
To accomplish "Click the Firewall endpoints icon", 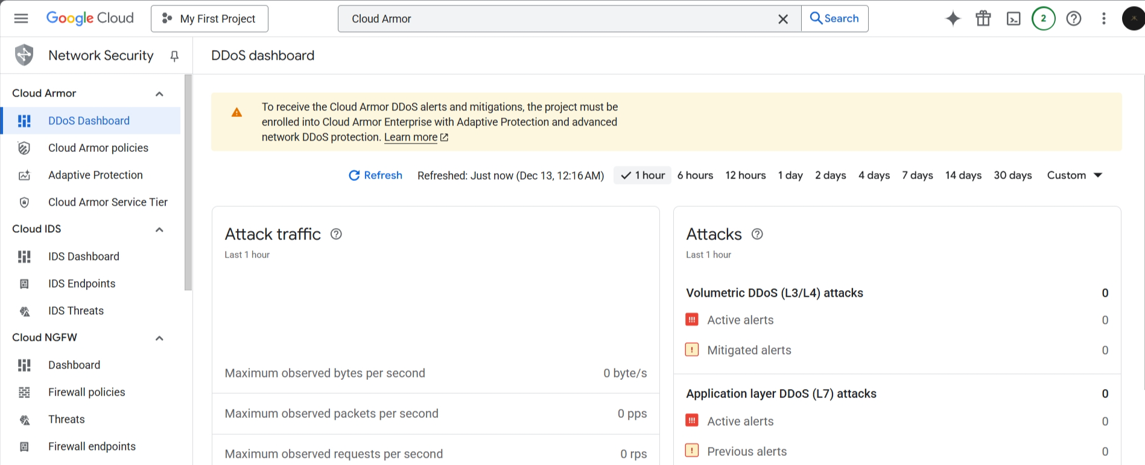I will tap(24, 446).
